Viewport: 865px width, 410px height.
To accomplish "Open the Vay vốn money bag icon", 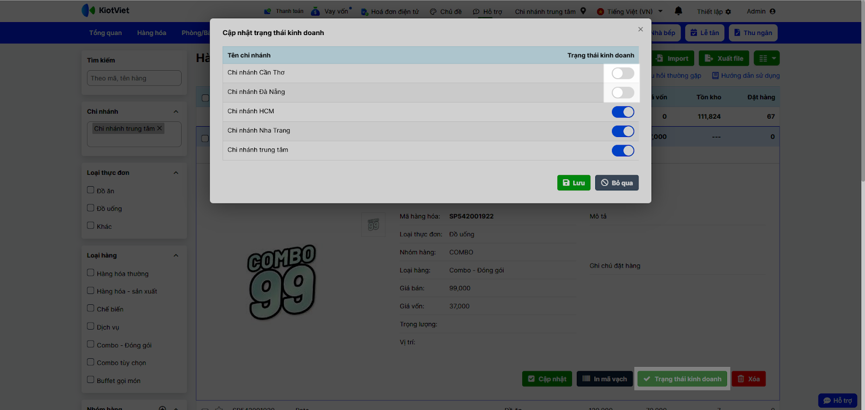I will pos(315,11).
